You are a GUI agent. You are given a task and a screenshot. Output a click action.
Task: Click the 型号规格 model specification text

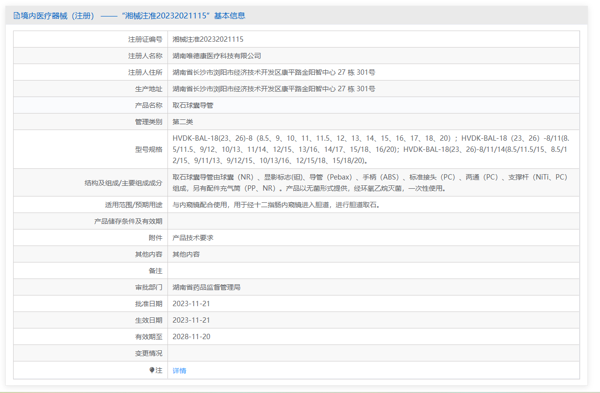click(370, 149)
